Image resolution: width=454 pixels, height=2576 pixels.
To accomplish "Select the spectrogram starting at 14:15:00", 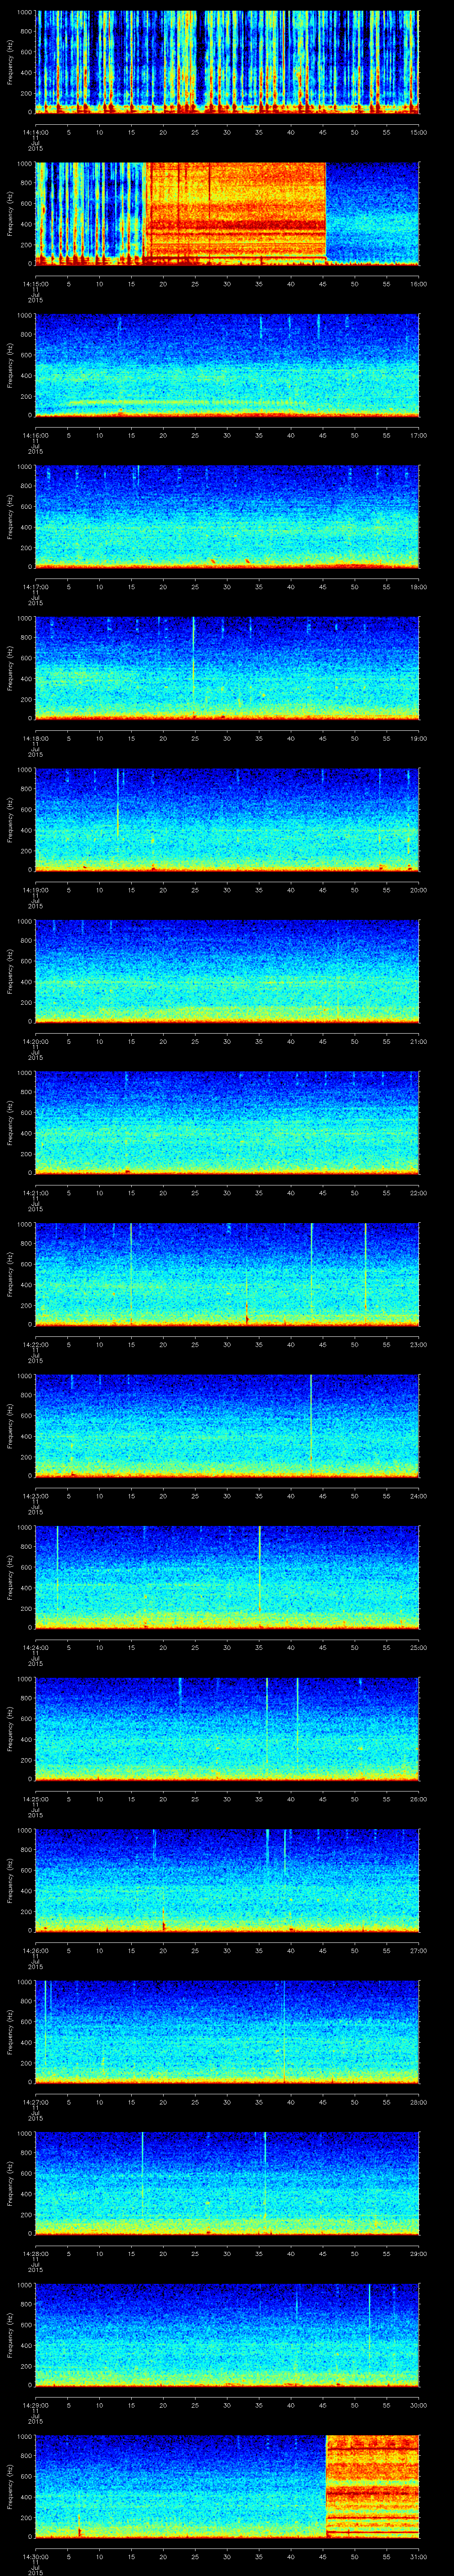I will point(227,213).
